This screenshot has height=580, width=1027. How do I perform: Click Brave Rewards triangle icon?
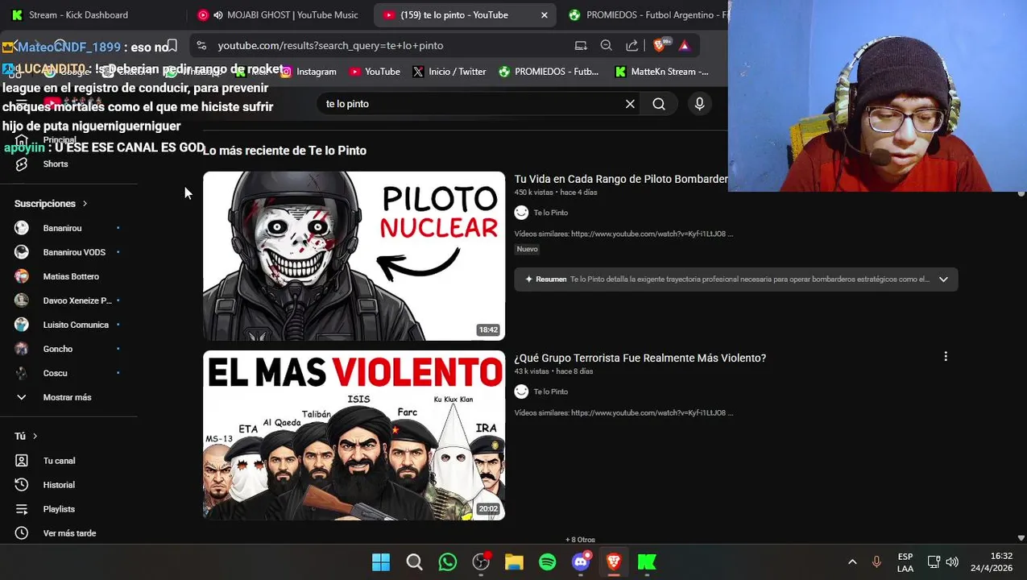point(684,46)
